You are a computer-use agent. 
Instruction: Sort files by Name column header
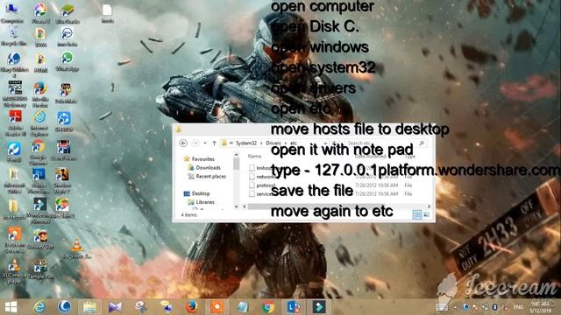click(255, 156)
